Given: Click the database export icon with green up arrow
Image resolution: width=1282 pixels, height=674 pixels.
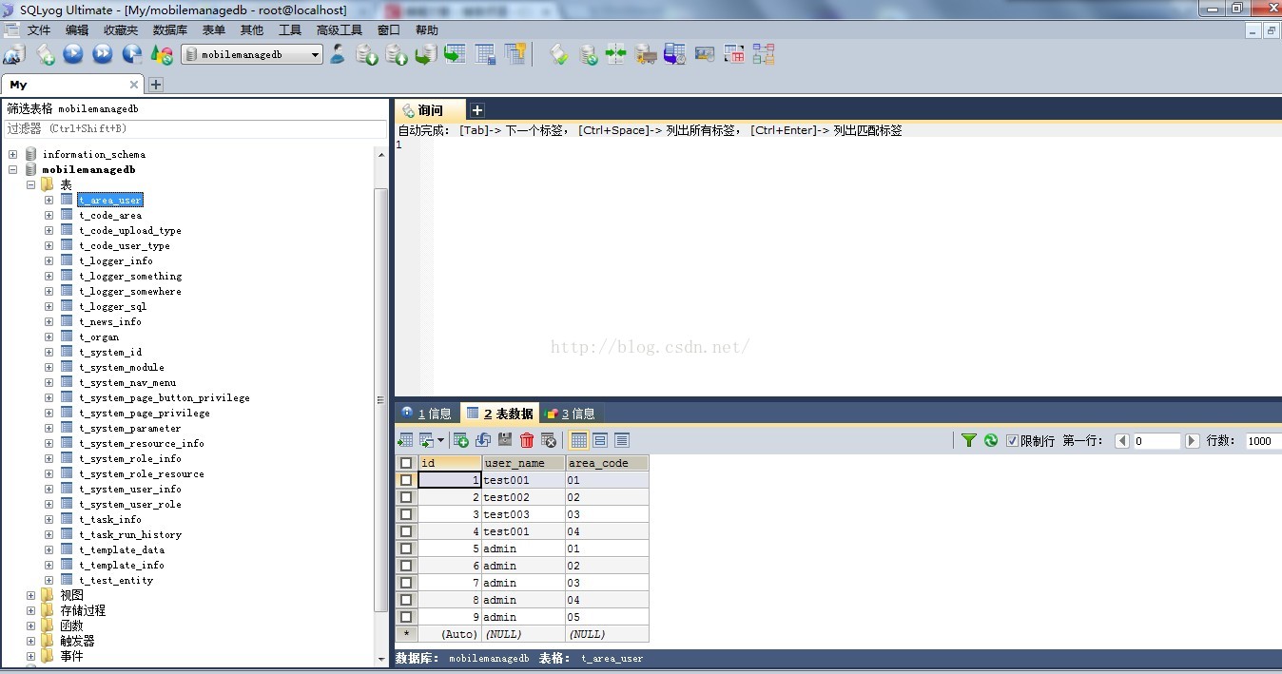Looking at the screenshot, I should point(397,54).
